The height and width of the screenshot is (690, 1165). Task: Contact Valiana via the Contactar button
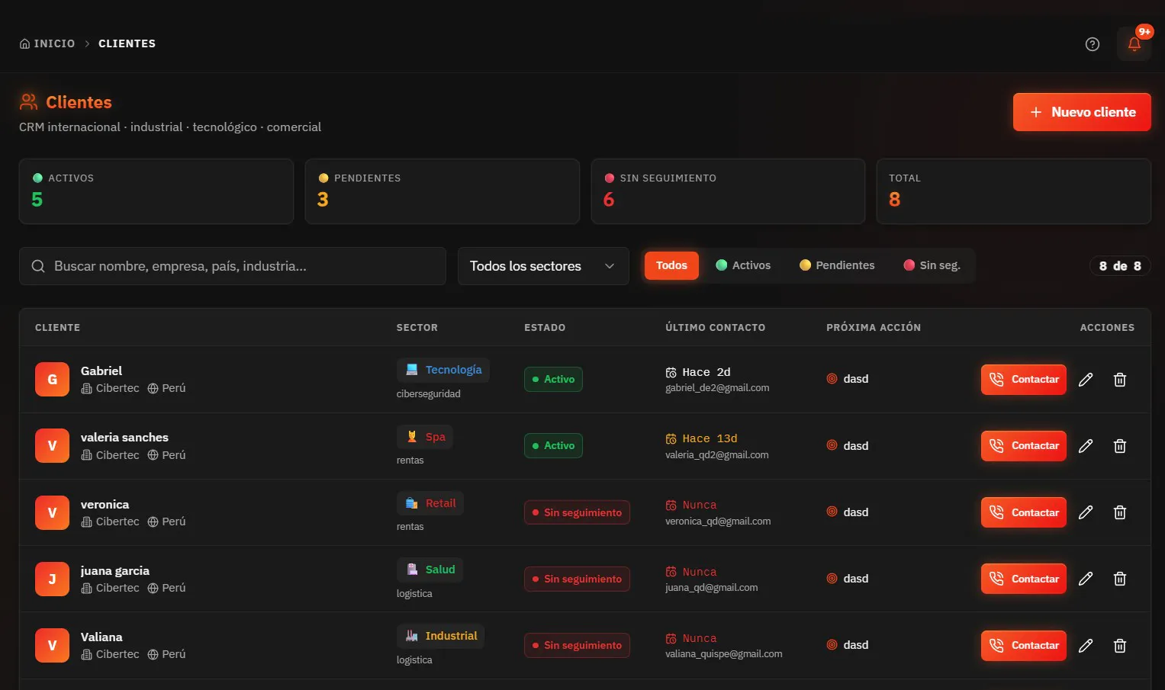pos(1024,646)
